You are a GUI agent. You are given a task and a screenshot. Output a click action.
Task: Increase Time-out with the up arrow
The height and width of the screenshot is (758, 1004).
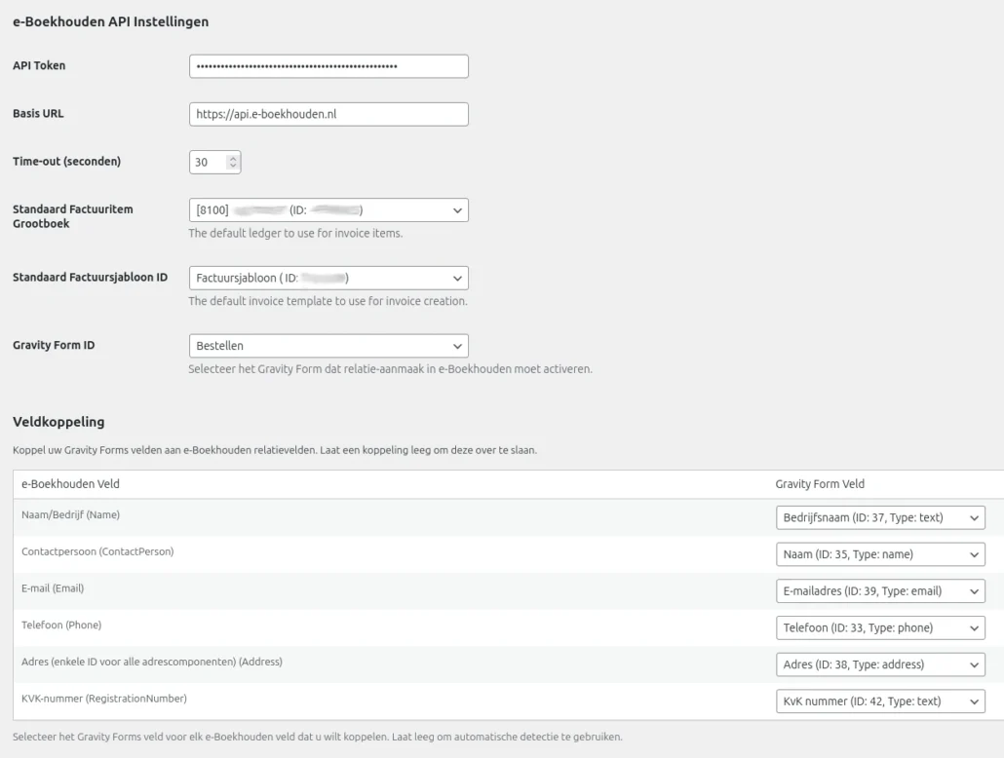pos(232,159)
